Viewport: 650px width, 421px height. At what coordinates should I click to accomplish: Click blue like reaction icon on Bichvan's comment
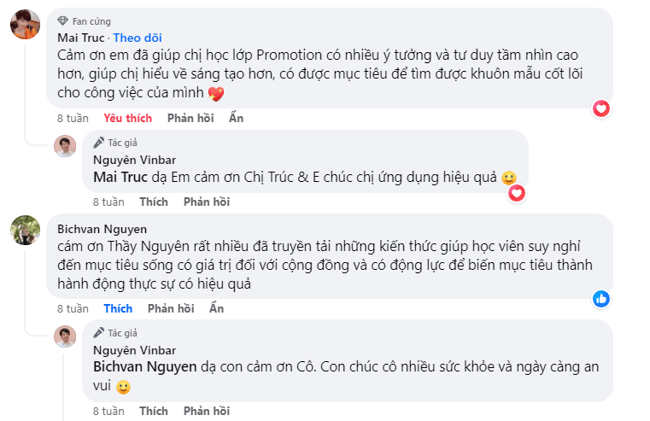tap(601, 299)
